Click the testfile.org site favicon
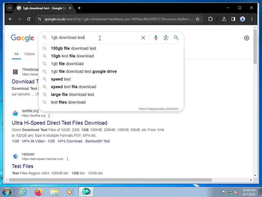Image resolution: width=262 pixels, height=197 pixels. click(x=15, y=113)
